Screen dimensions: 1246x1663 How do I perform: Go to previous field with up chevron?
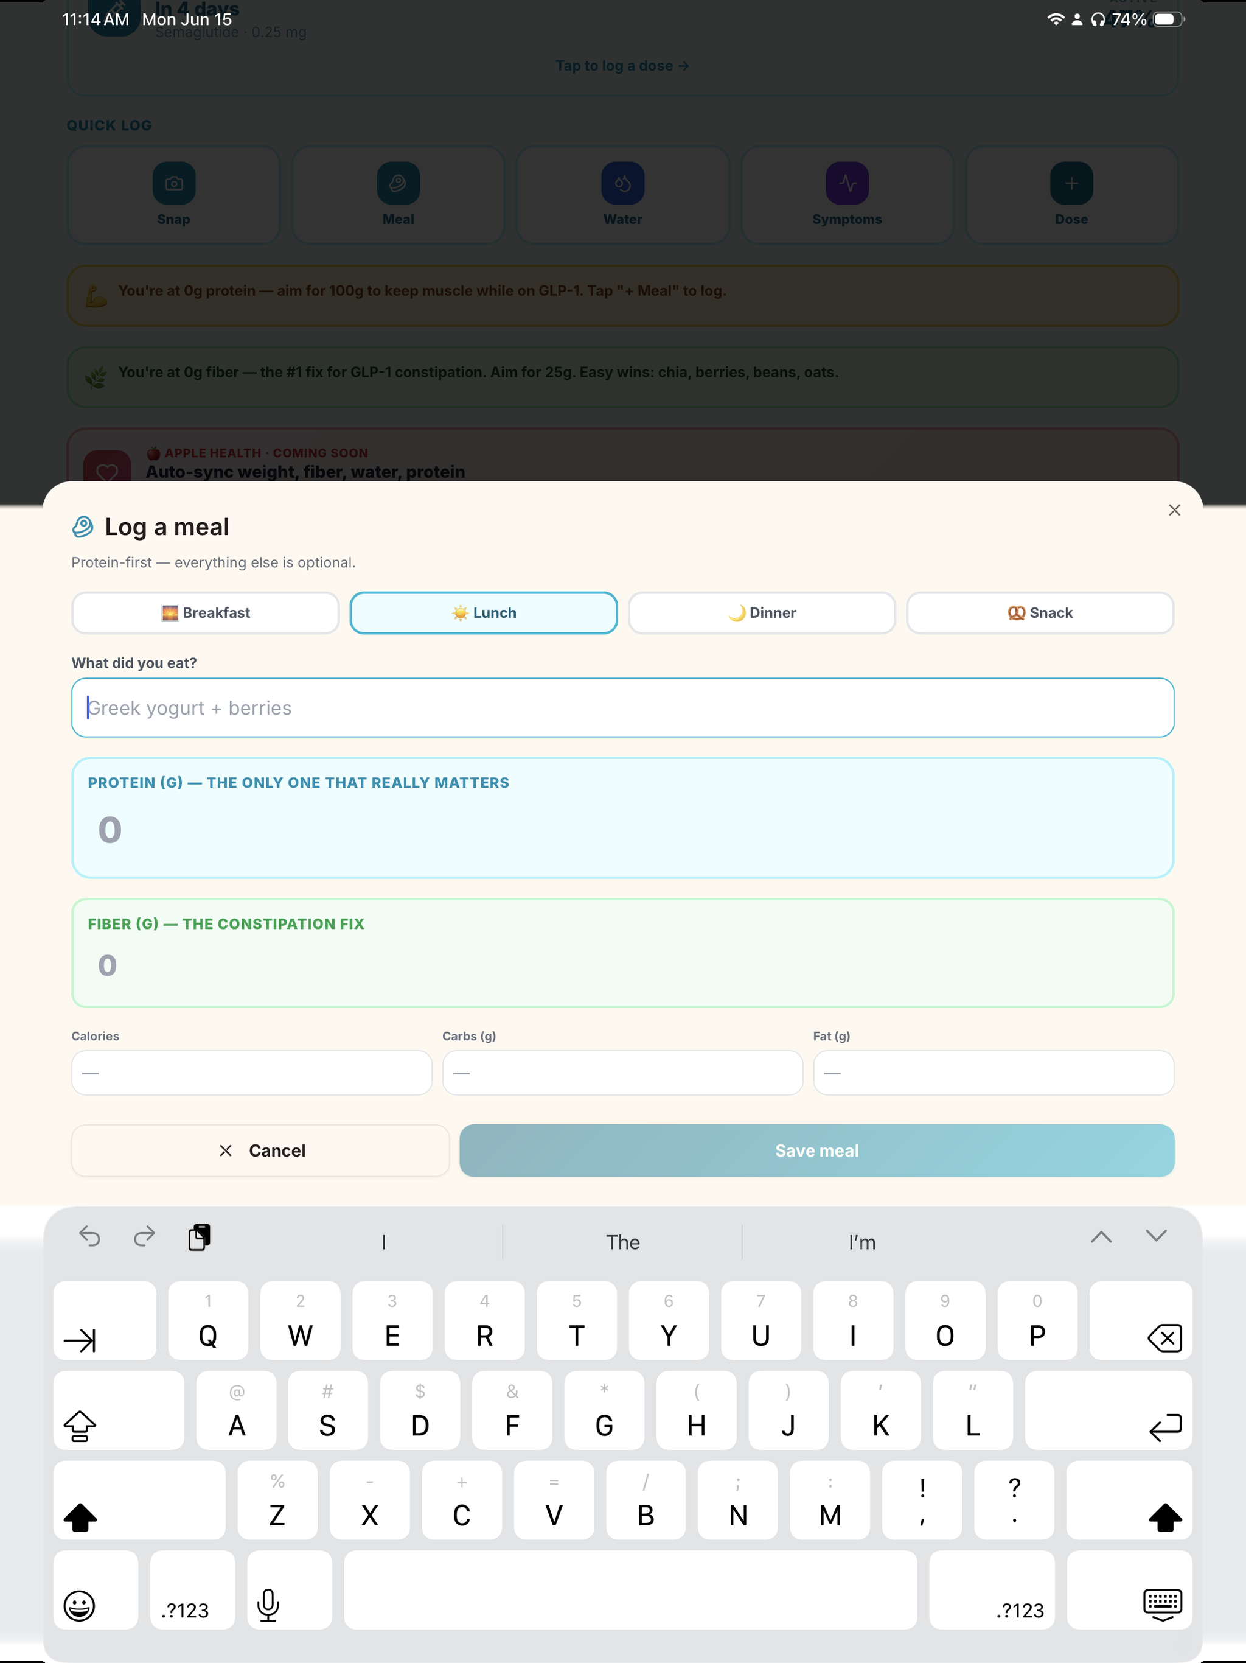1101,1237
